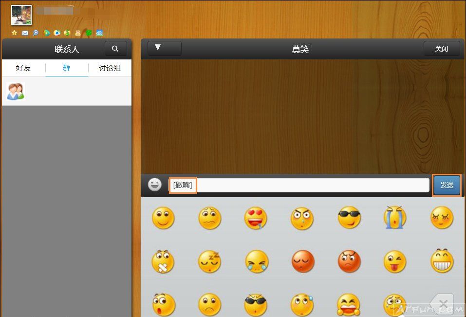The image size is (466, 317).
Task: Open the user profile avatar
Action: click(x=21, y=16)
